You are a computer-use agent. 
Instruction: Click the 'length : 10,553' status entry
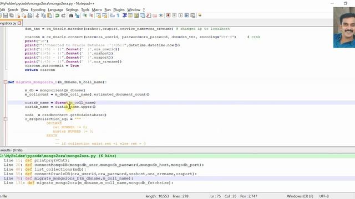tap(157, 196)
